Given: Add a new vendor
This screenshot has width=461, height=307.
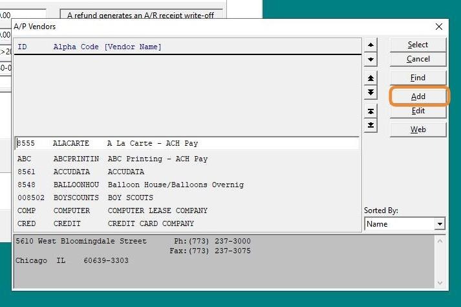Looking at the screenshot, I should coord(418,97).
